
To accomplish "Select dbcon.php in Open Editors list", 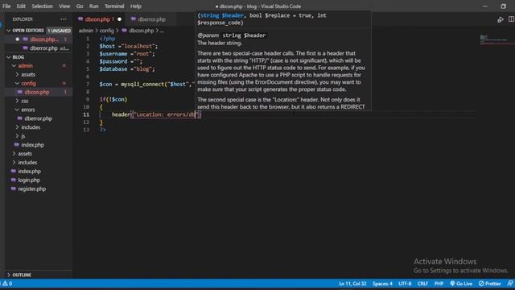I will pos(39,39).
